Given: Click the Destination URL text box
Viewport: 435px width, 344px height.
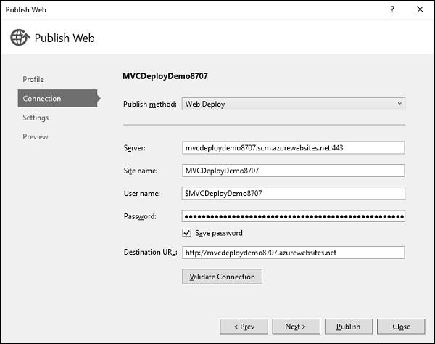Looking at the screenshot, I should coord(294,253).
